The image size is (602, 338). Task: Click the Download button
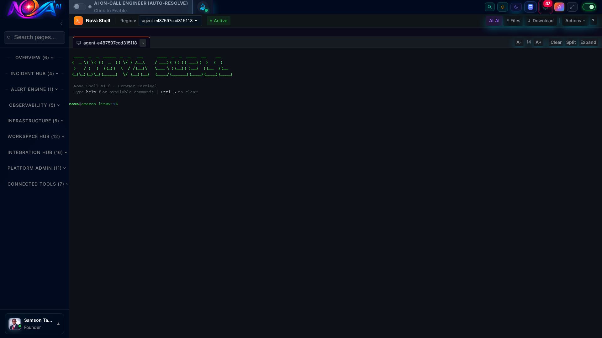(540, 21)
